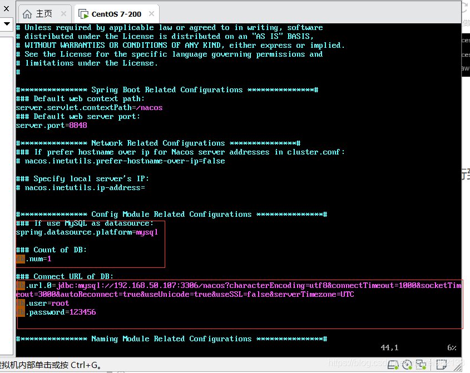Click the '### Default web context path:' comment

point(80,98)
